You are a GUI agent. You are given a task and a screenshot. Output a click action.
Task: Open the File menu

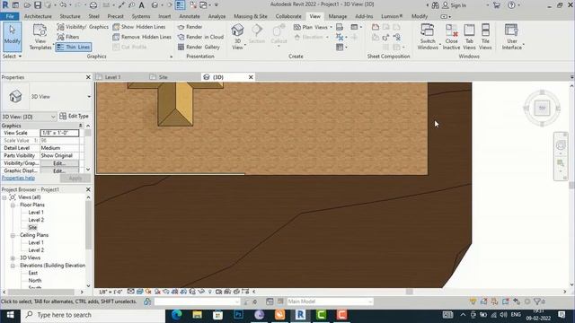[x=10, y=16]
